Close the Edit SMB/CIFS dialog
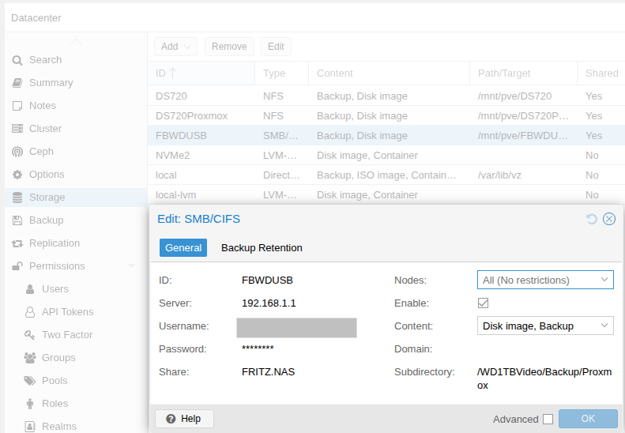 (609, 219)
